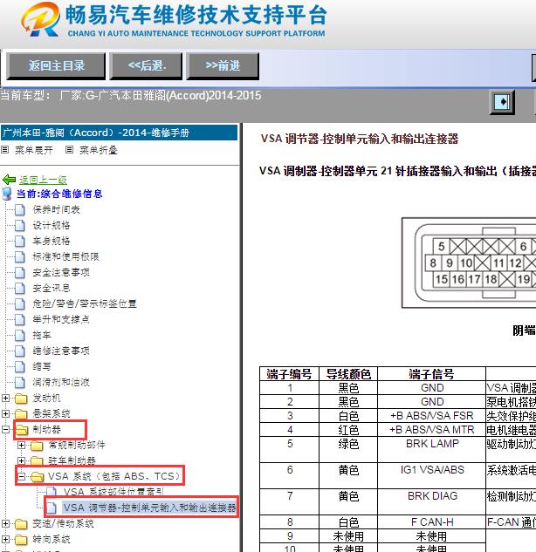Click the BRK DIAG signal cell
Viewport: 536px width, 552px height.
pos(432,501)
